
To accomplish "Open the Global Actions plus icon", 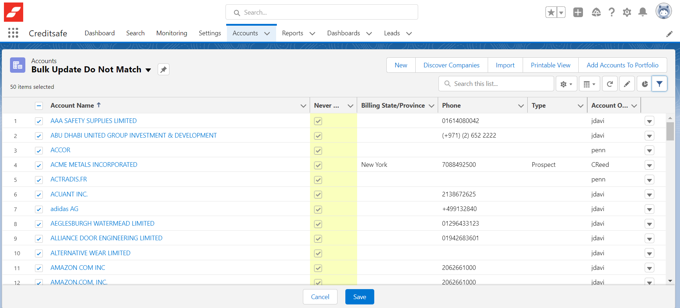I will (578, 12).
